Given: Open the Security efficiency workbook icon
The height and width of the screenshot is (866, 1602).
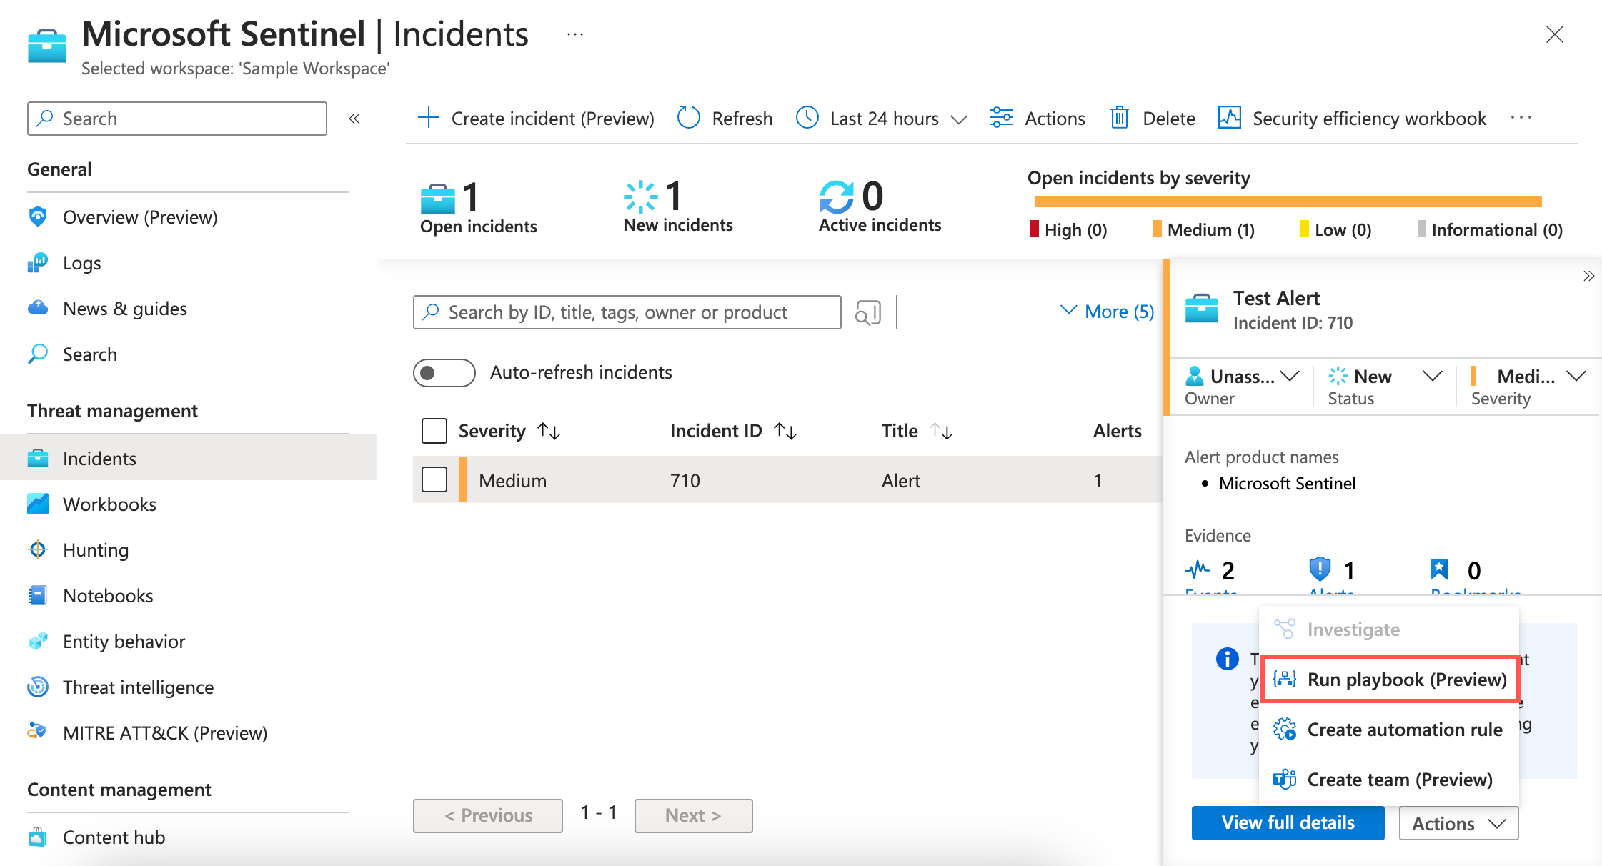Looking at the screenshot, I should (x=1229, y=118).
